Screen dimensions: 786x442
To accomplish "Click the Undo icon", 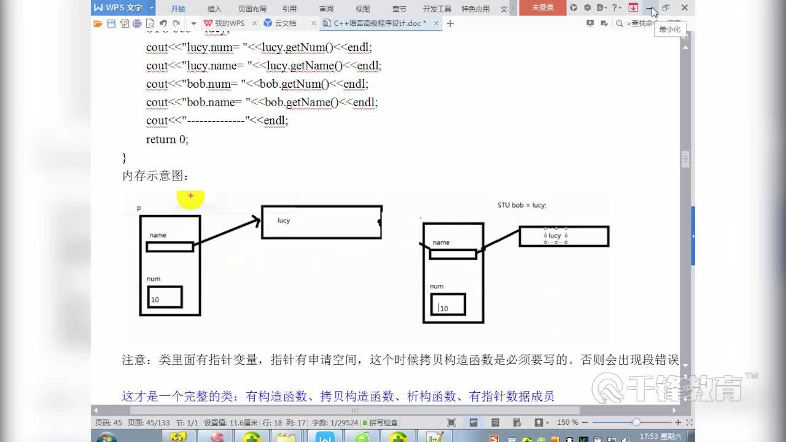I will click(x=164, y=23).
